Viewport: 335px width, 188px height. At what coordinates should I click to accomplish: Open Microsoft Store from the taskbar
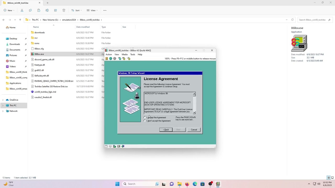[202, 184]
